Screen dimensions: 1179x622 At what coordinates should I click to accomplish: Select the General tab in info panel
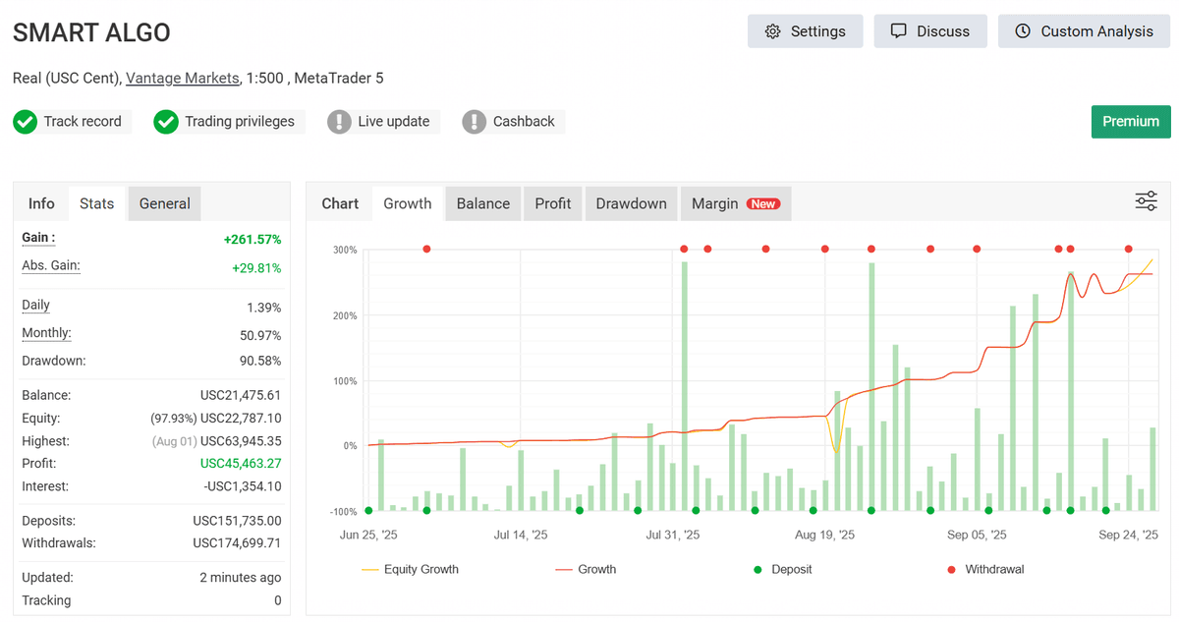click(x=164, y=203)
